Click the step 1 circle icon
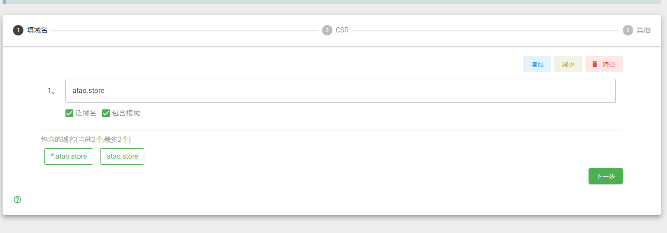 tap(18, 30)
